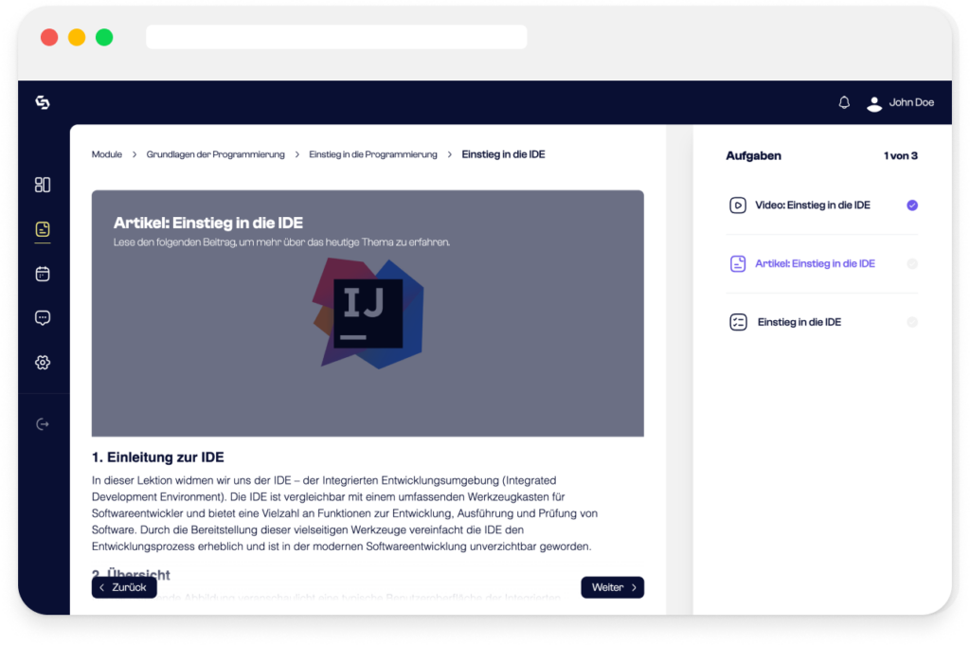Go to the Module breadcrumb

[107, 154]
